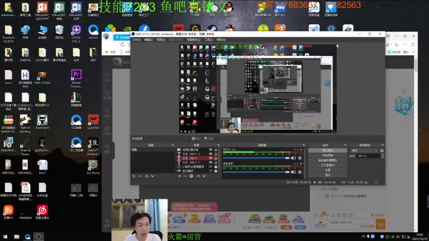Open the PoeCharm desktop icon
The width and height of the screenshot is (429, 241).
click(42, 122)
